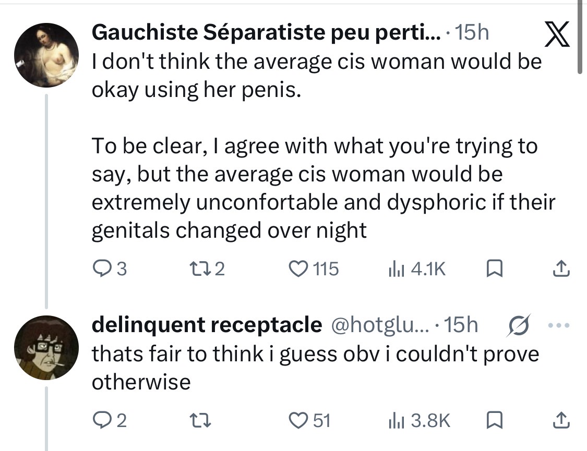The width and height of the screenshot is (587, 451).
Task: Open more options menu on delinquent receptacle's tweet
Action: (x=559, y=325)
